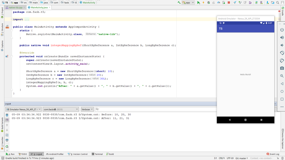This screenshot has height=160, width=285.
Task: Click the Search Everywhere magnifier icon
Action: (278, 3)
